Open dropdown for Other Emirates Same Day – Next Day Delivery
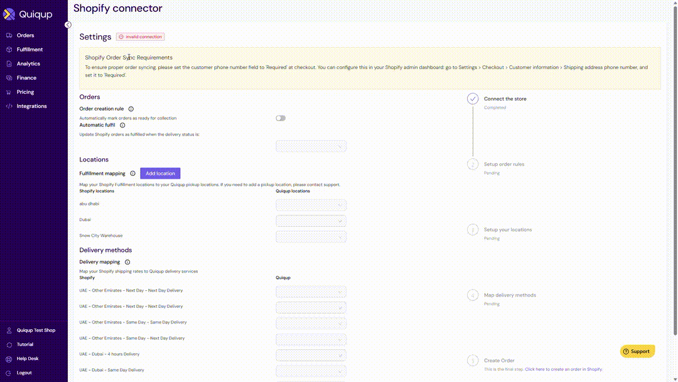678x382 pixels. pyautogui.click(x=311, y=340)
